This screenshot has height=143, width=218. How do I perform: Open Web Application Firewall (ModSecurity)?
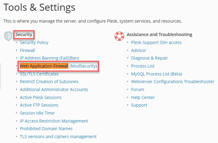click(x=58, y=66)
